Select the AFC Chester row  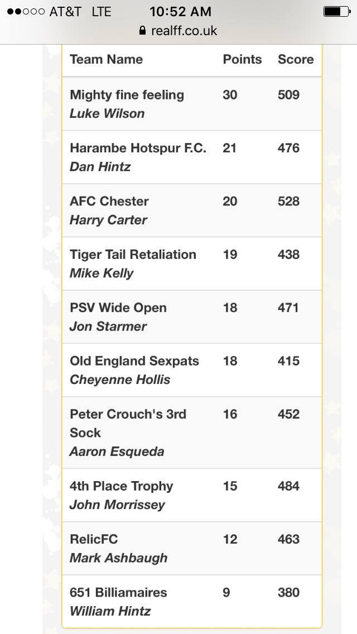pos(192,210)
